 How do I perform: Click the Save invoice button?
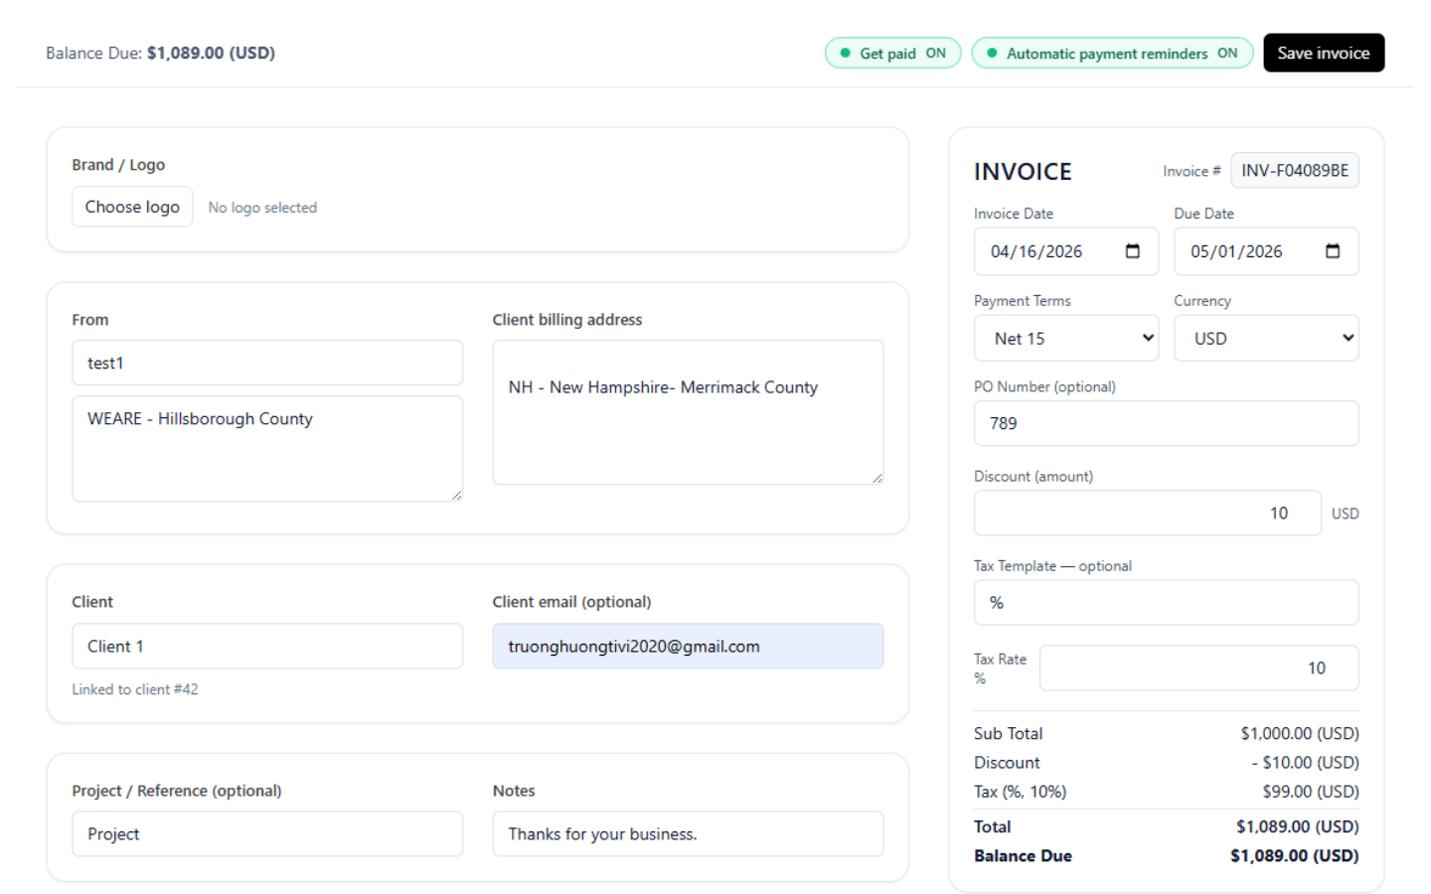[1324, 53]
